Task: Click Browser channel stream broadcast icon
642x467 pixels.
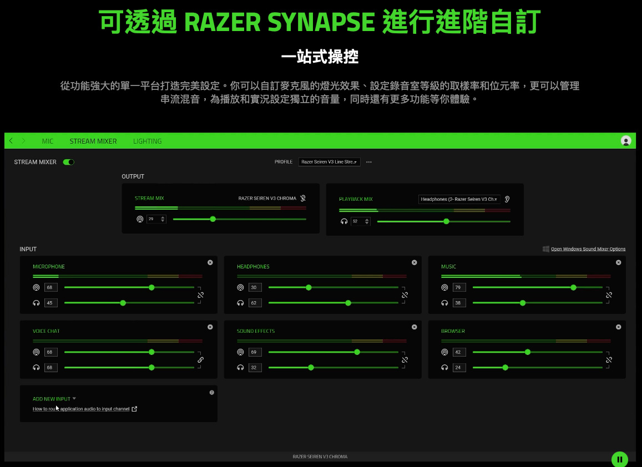Action: [444, 352]
